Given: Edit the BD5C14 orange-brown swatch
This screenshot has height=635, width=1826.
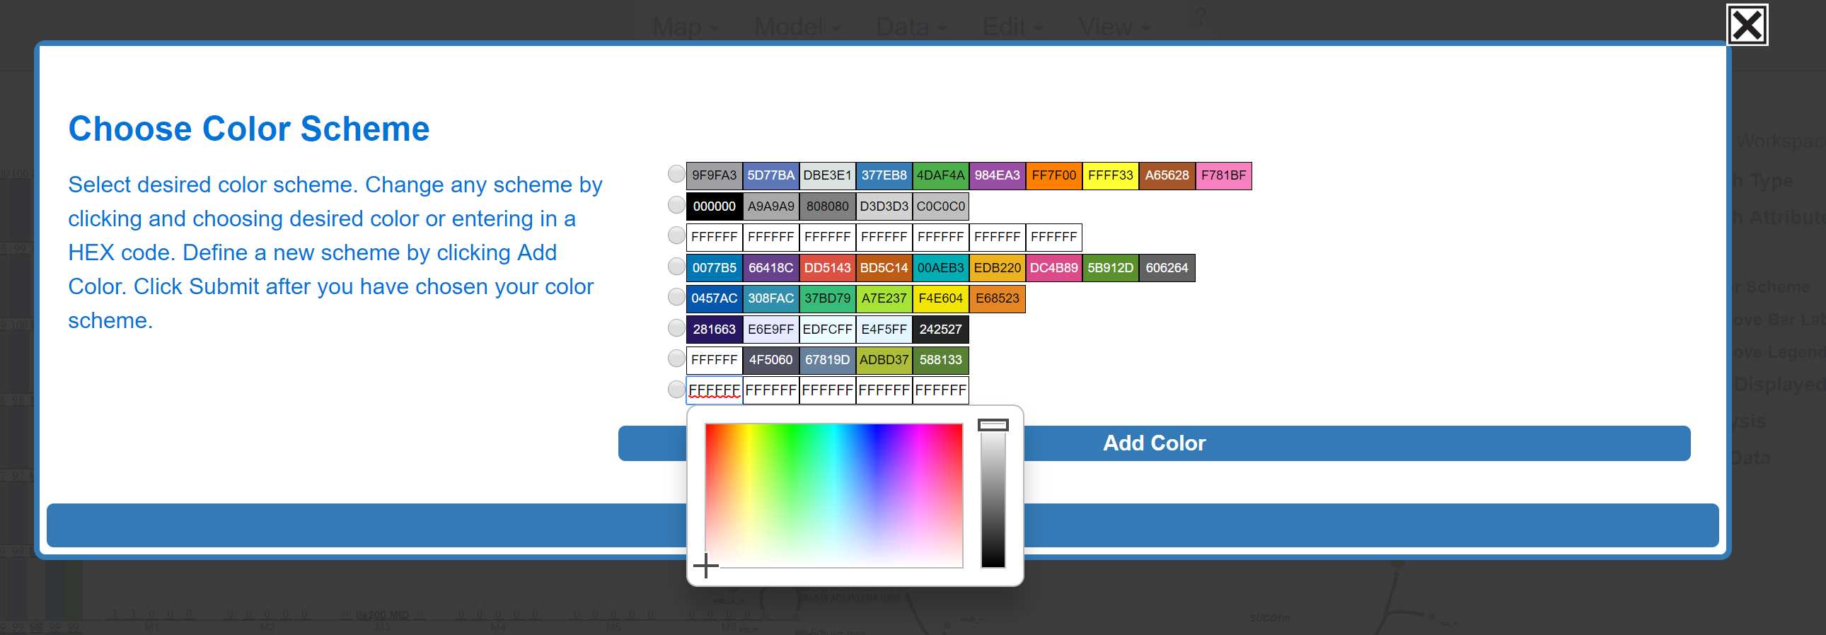Looking at the screenshot, I should [x=884, y=268].
